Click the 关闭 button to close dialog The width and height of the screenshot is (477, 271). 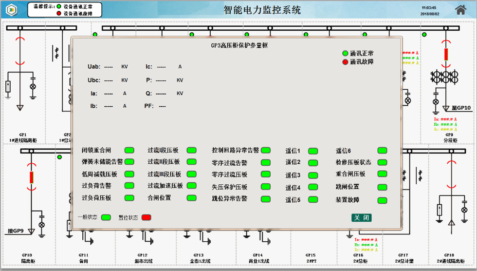(x=362, y=217)
